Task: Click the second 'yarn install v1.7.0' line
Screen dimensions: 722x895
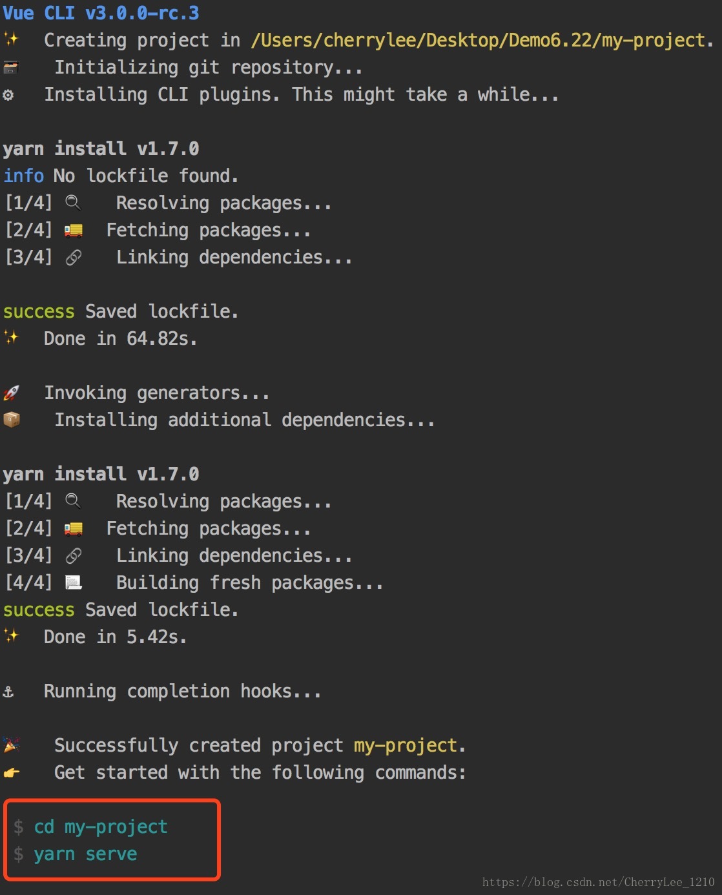Action: (101, 475)
